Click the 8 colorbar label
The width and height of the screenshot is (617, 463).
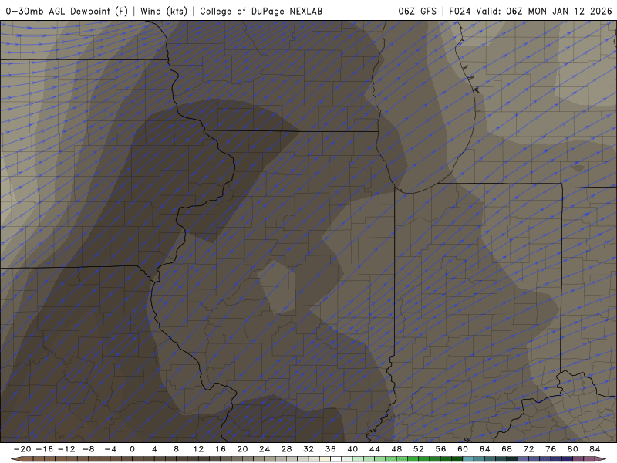coord(177,449)
